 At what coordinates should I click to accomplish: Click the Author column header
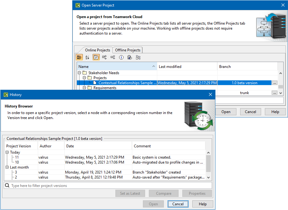click(51, 146)
